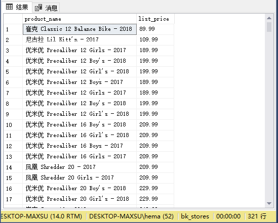Screen dimensions: 278x223
Task: Click the vertical scrollbar thumb
Action: [x=269, y=27]
